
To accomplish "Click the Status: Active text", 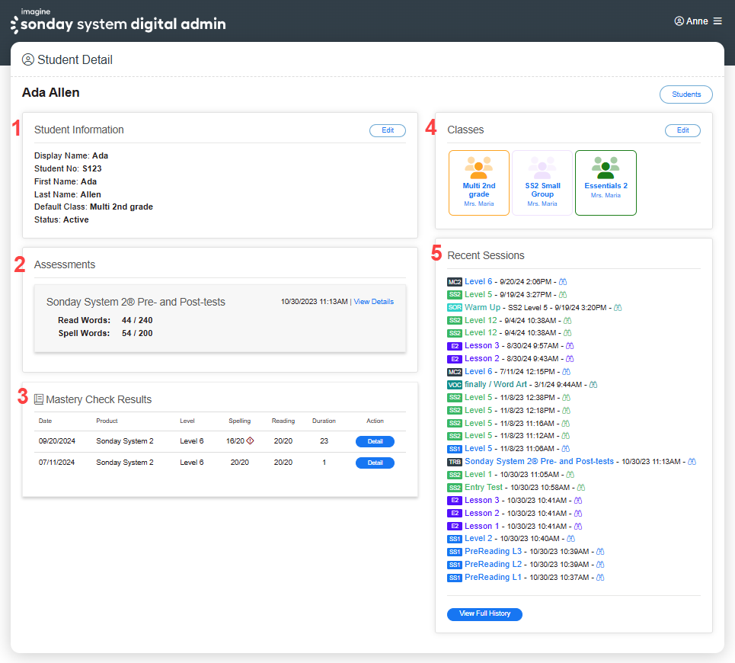I will [62, 220].
